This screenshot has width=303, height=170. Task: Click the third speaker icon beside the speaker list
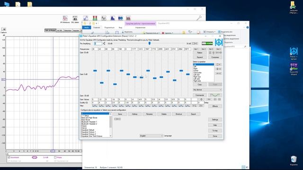tap(218, 74)
